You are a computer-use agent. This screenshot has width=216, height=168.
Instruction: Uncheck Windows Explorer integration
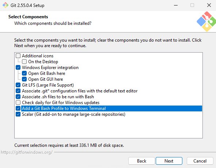pos(18,68)
